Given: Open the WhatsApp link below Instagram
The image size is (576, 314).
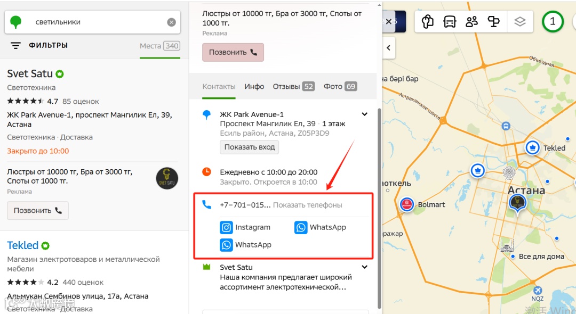Looking at the screenshot, I should 245,245.
